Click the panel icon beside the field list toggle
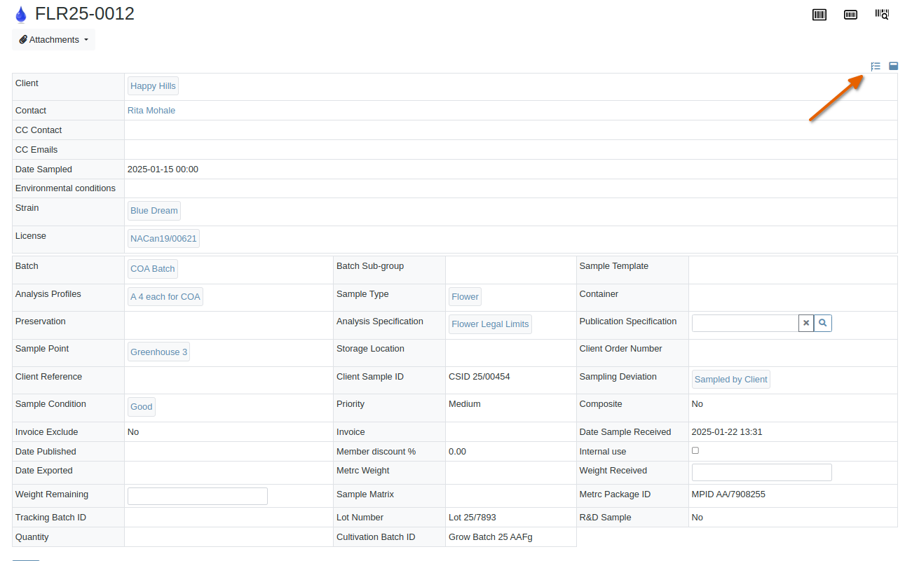This screenshot has height=561, width=905. pyautogui.click(x=893, y=66)
